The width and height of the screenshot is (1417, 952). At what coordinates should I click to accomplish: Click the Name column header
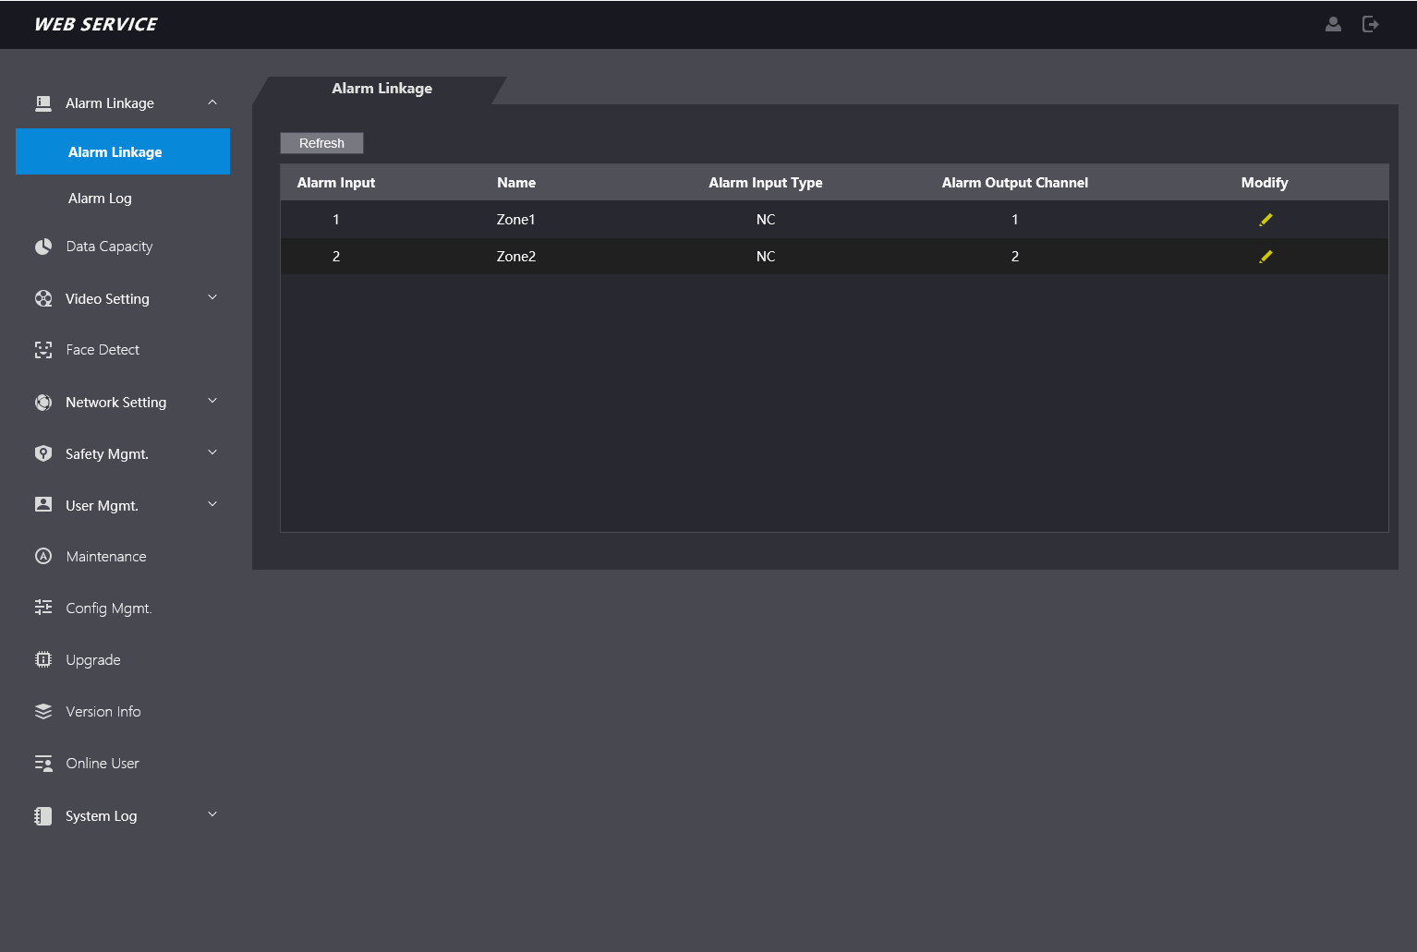516,183
